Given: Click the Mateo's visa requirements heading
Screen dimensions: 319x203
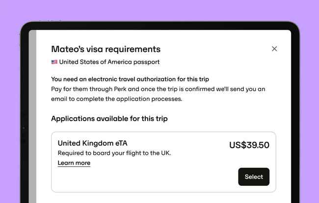Looking at the screenshot, I should coord(106,49).
